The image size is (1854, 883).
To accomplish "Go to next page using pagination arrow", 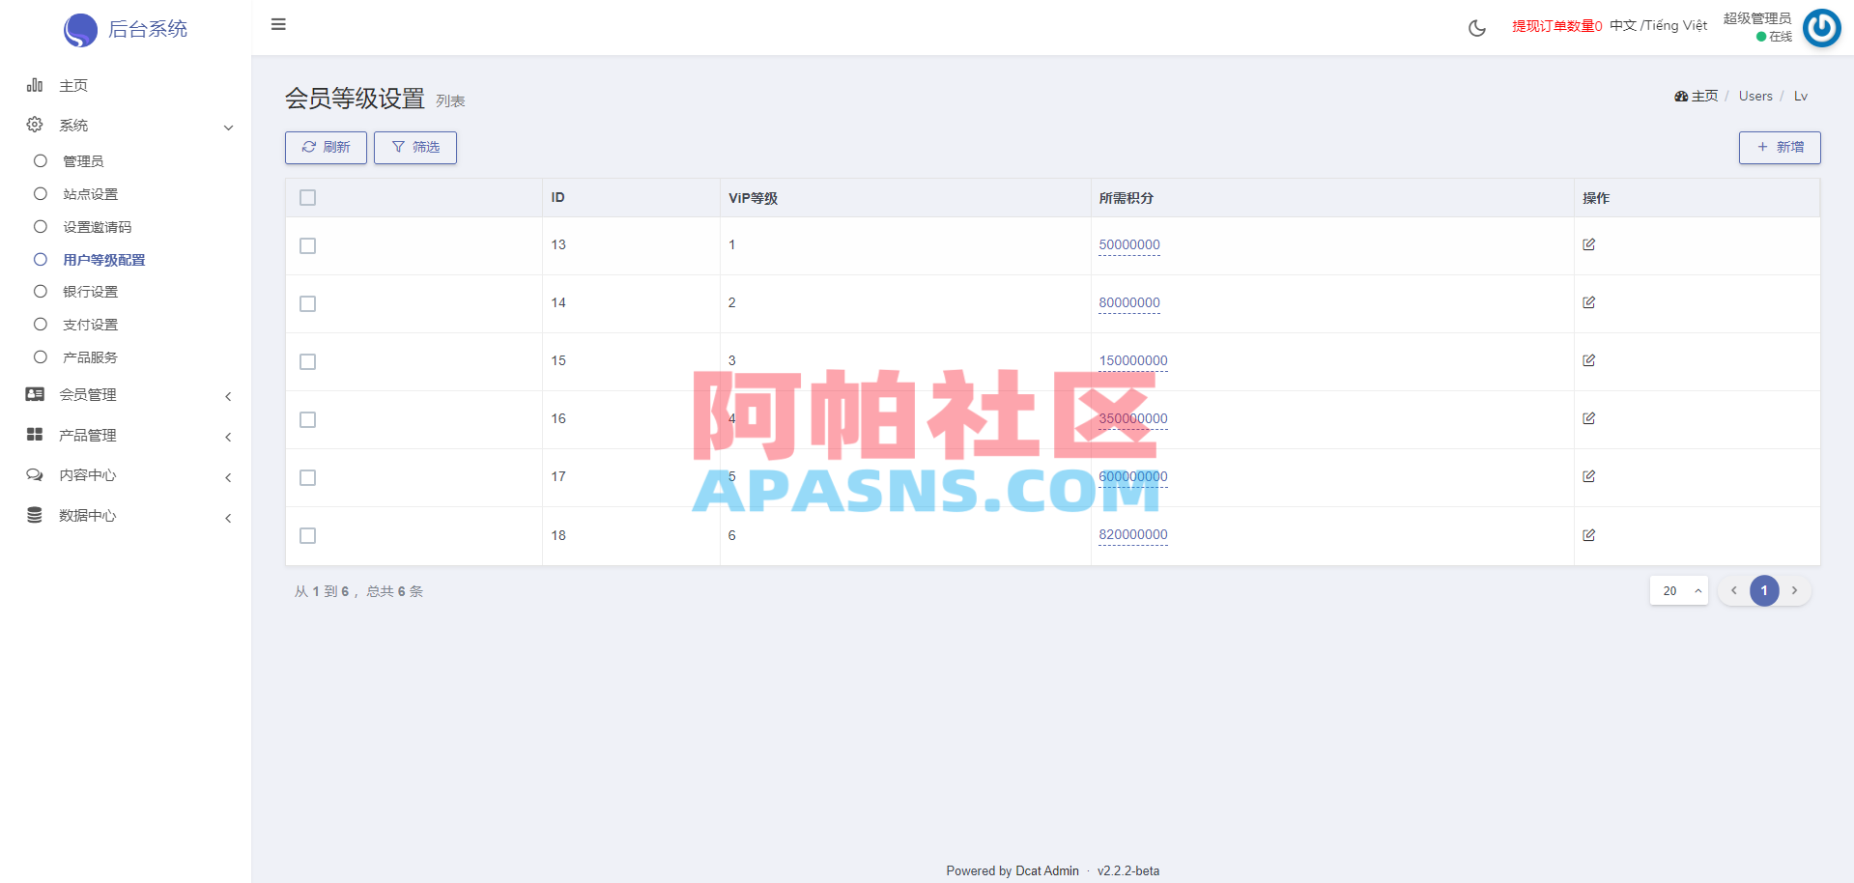I will pos(1794,590).
